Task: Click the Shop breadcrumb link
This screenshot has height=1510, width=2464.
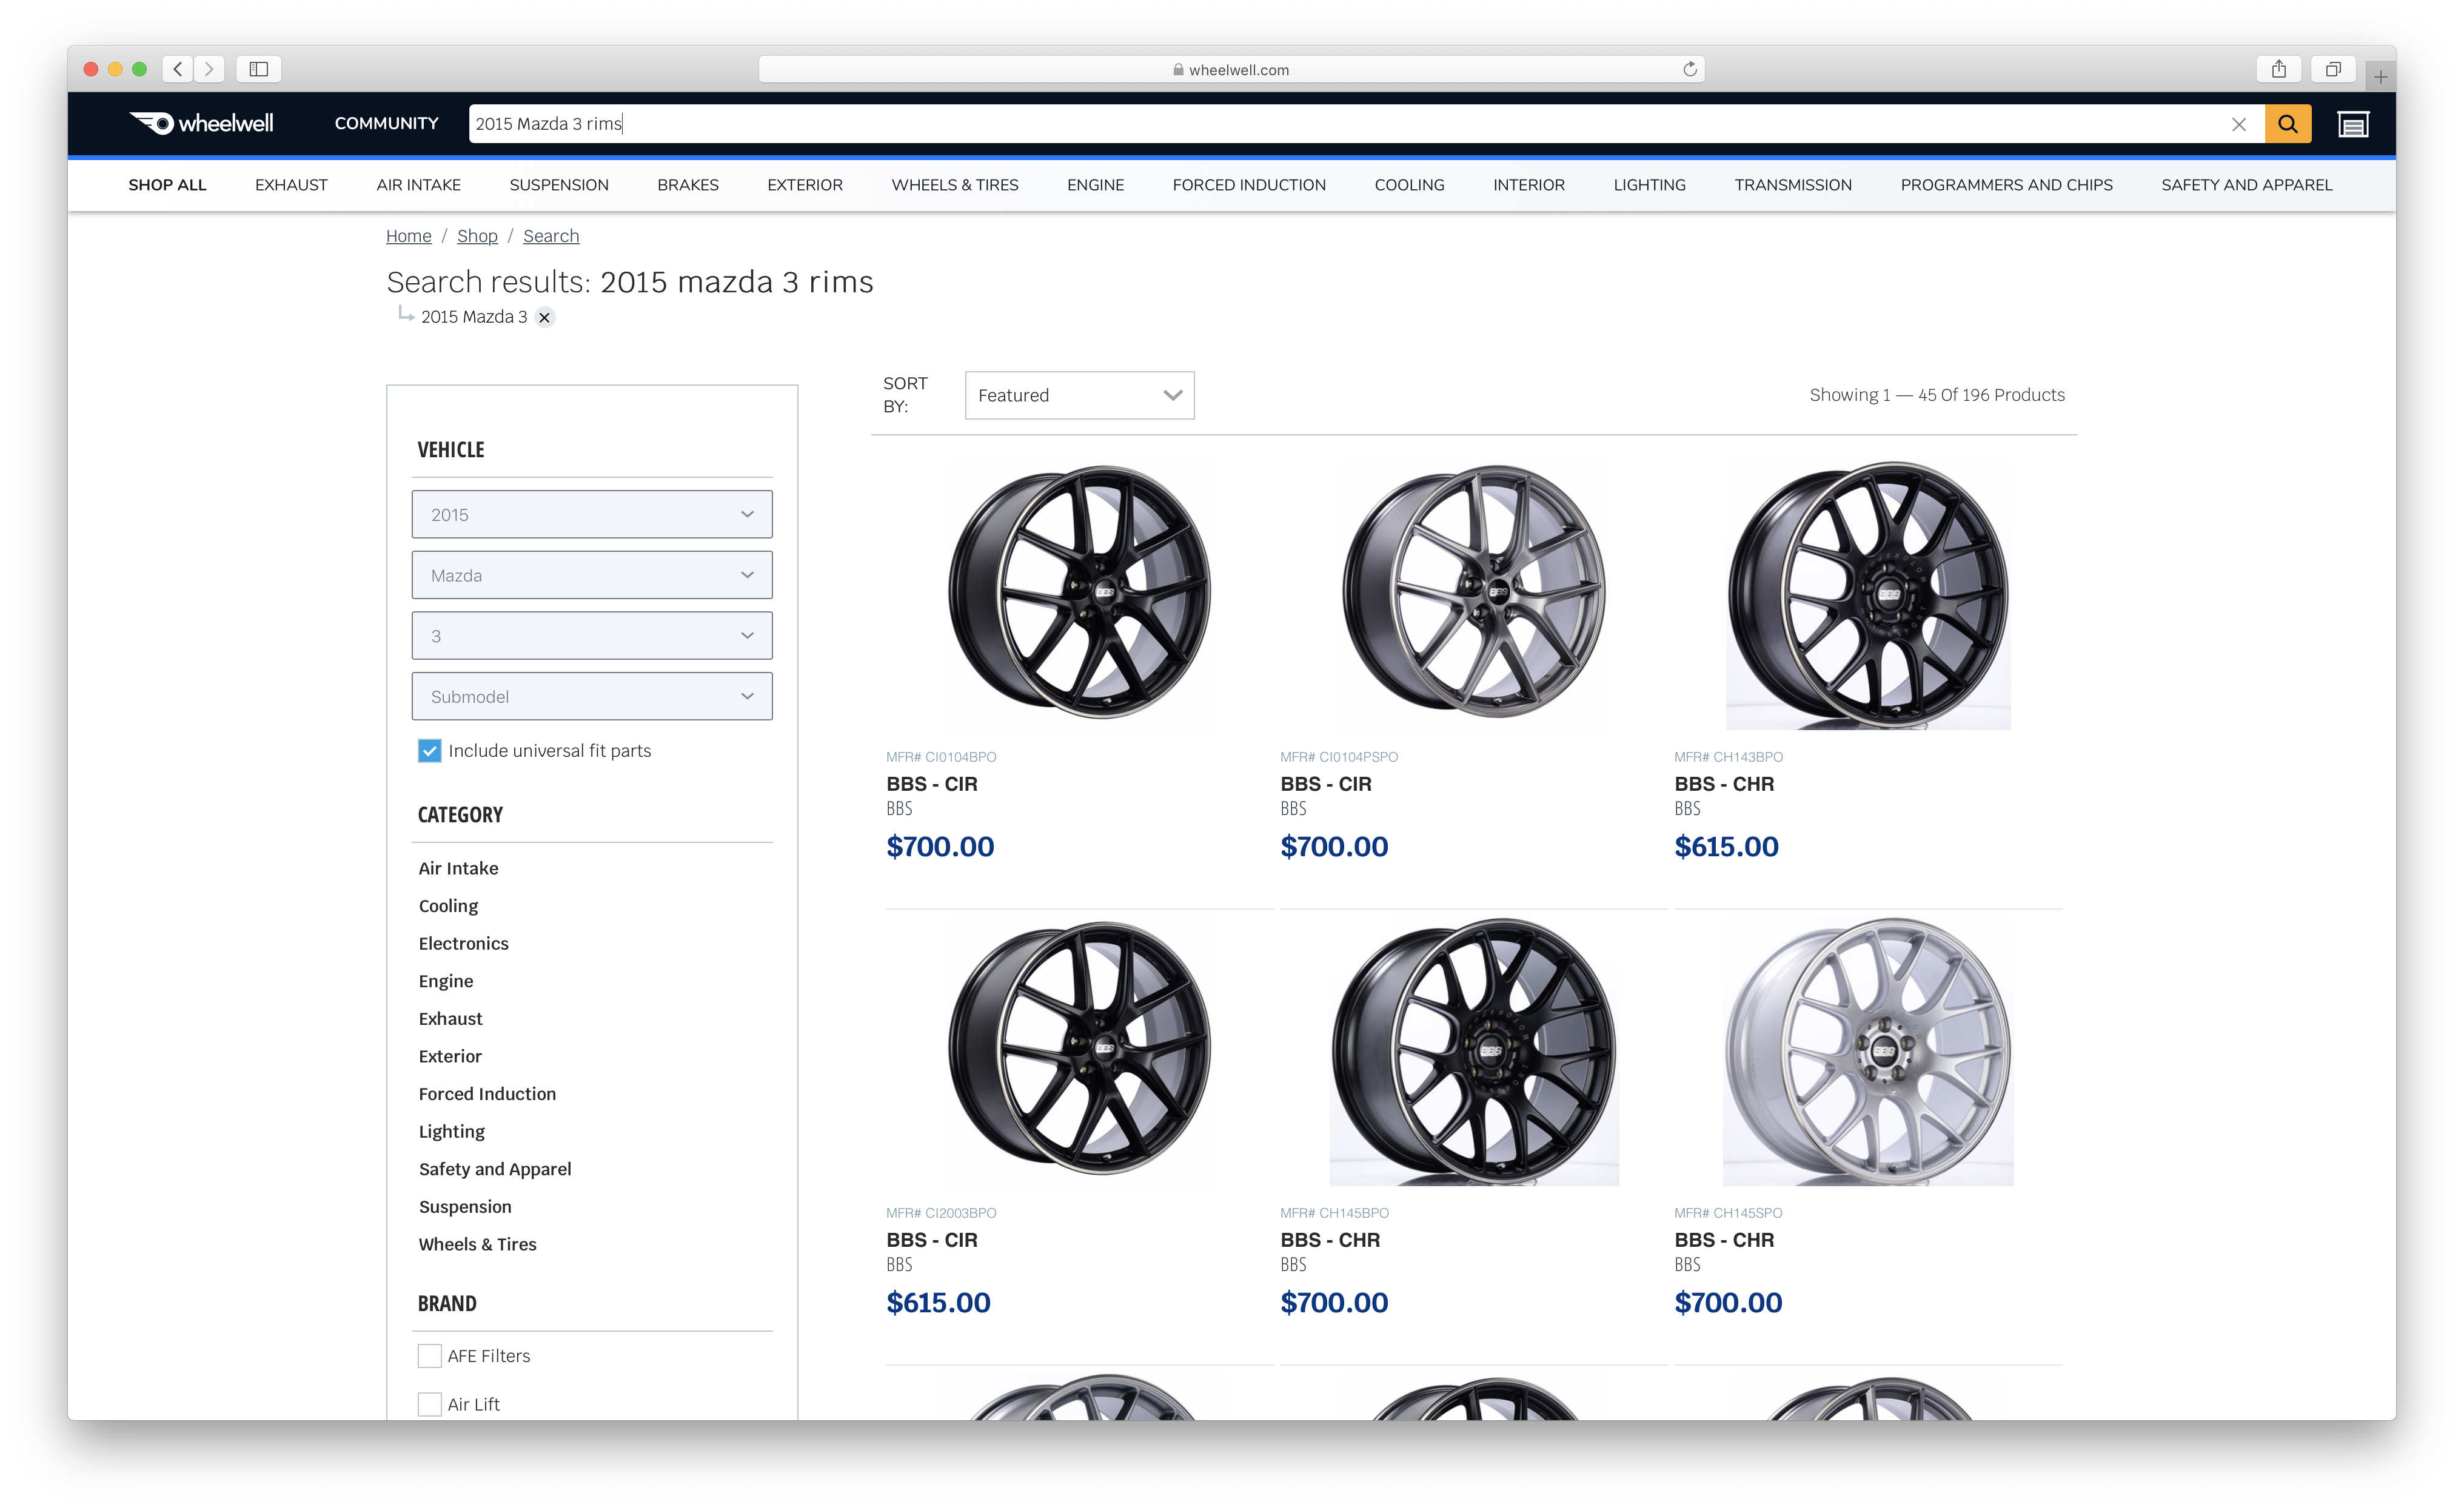Action: 477,236
